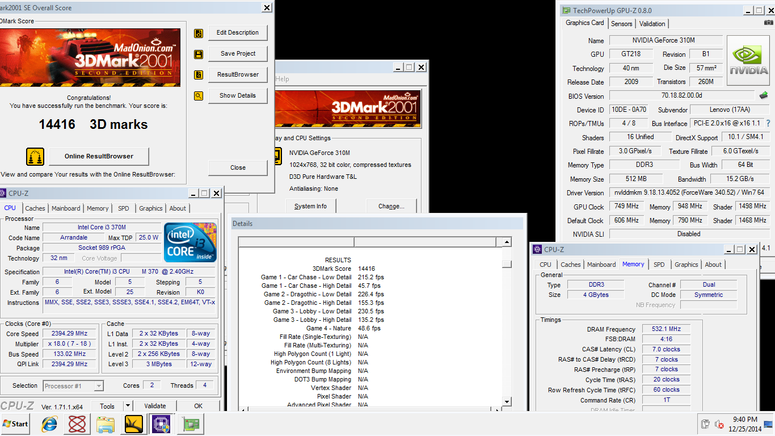Image resolution: width=775 pixels, height=436 pixels.
Task: Click the Show Desktop icon next to the clock
Action: click(x=768, y=424)
